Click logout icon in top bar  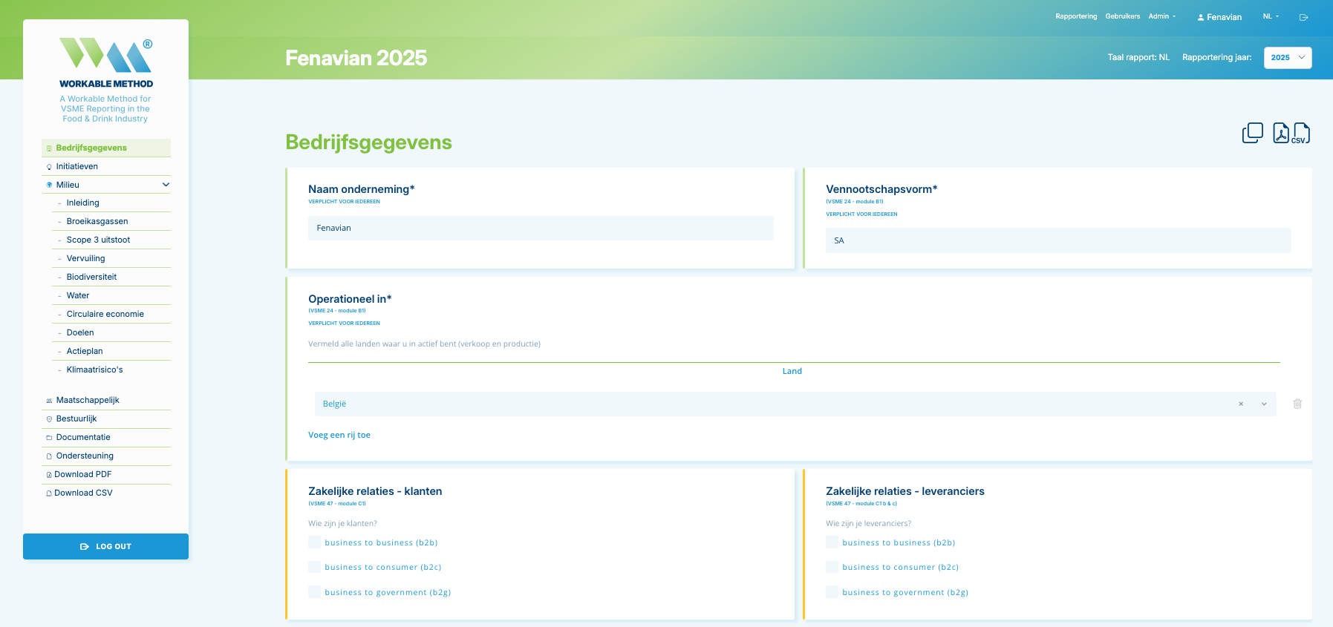point(1303,17)
